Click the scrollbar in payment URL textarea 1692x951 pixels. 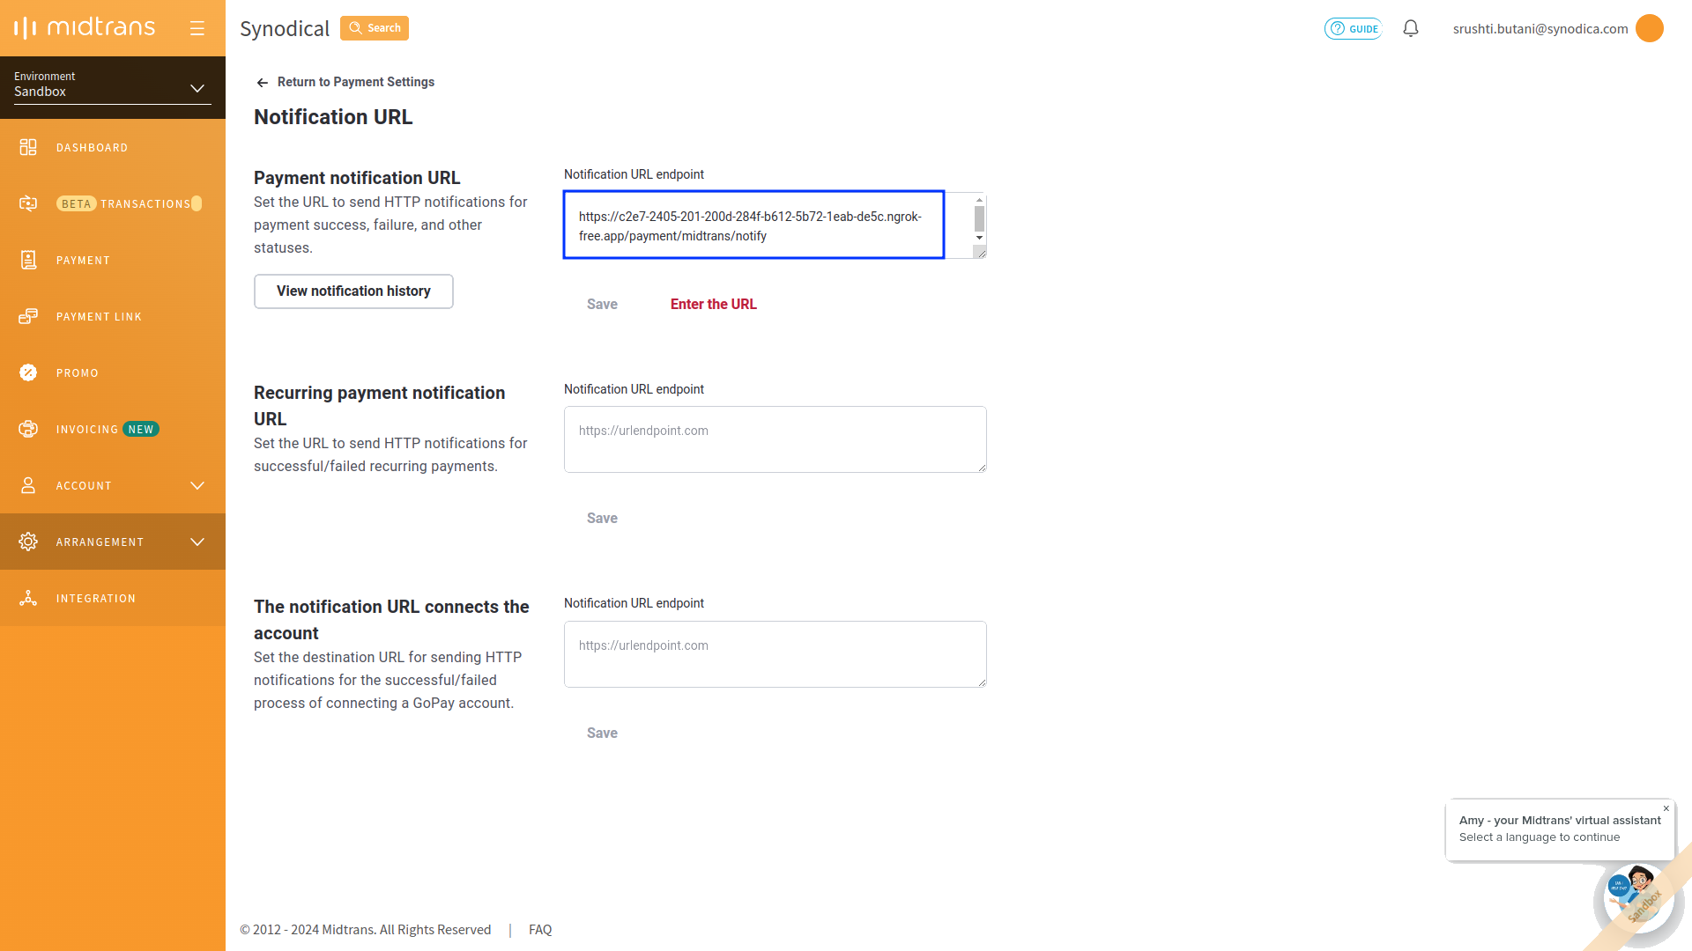[979, 218]
